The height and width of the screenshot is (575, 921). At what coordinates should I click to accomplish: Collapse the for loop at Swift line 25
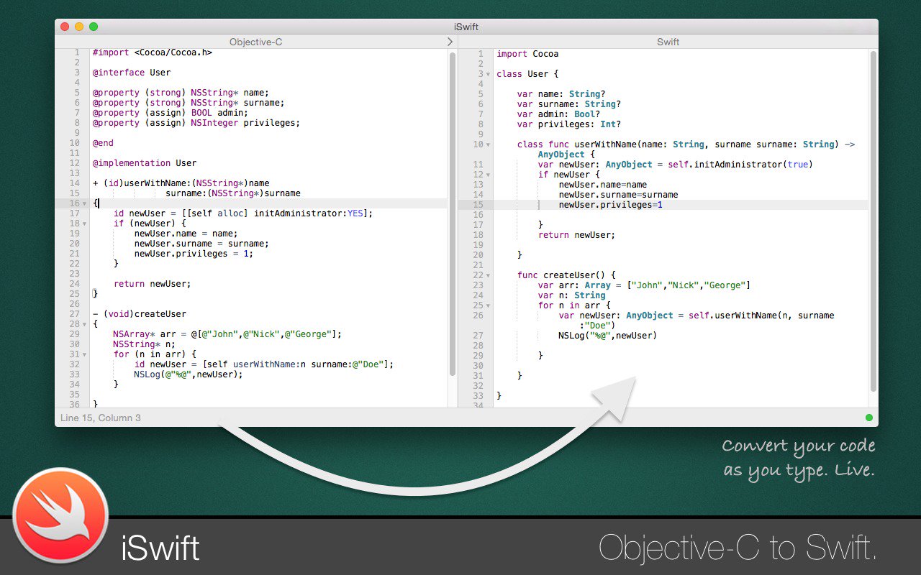click(486, 305)
